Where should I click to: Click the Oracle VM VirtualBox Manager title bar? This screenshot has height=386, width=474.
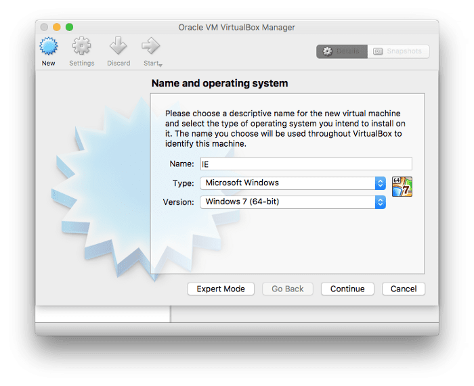tap(236, 27)
